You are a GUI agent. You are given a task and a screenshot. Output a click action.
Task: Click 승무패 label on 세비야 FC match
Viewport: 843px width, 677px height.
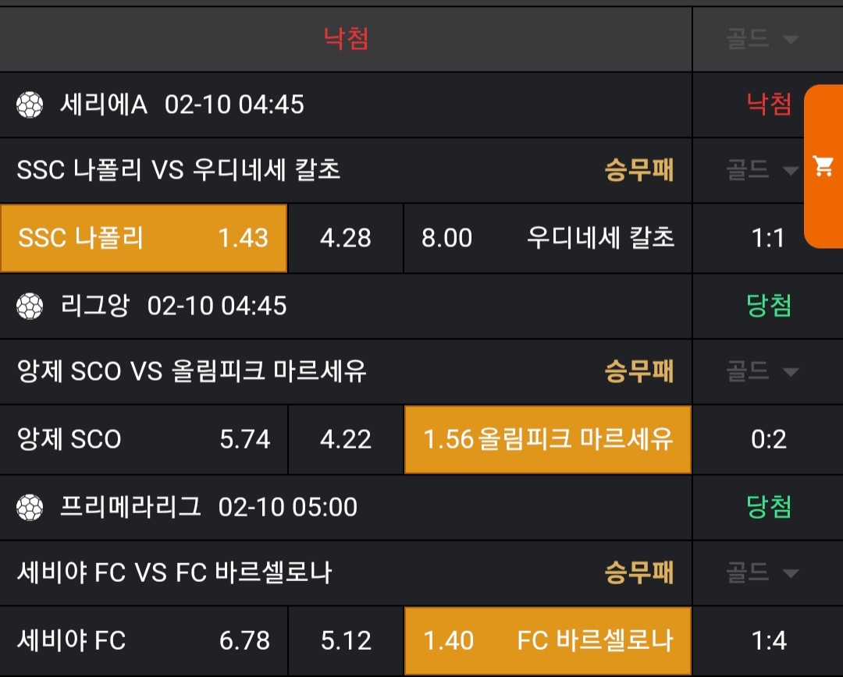coord(638,573)
